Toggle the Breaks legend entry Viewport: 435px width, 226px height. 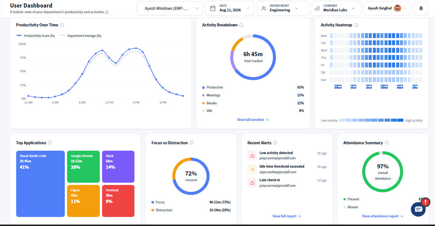pyautogui.click(x=209, y=103)
